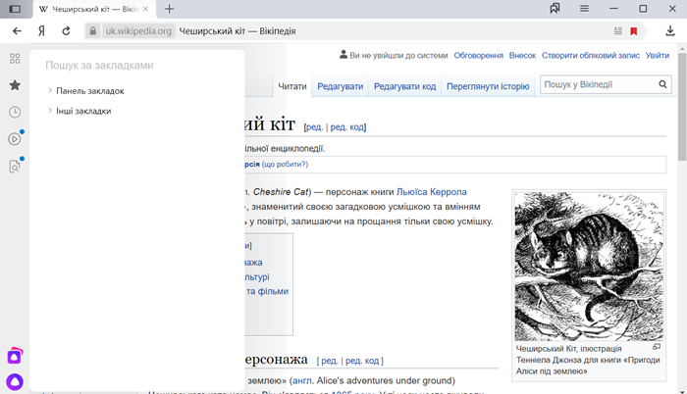Enlarge image via icon in caption
Image resolution: width=687 pixels, height=394 pixels.
point(657,347)
